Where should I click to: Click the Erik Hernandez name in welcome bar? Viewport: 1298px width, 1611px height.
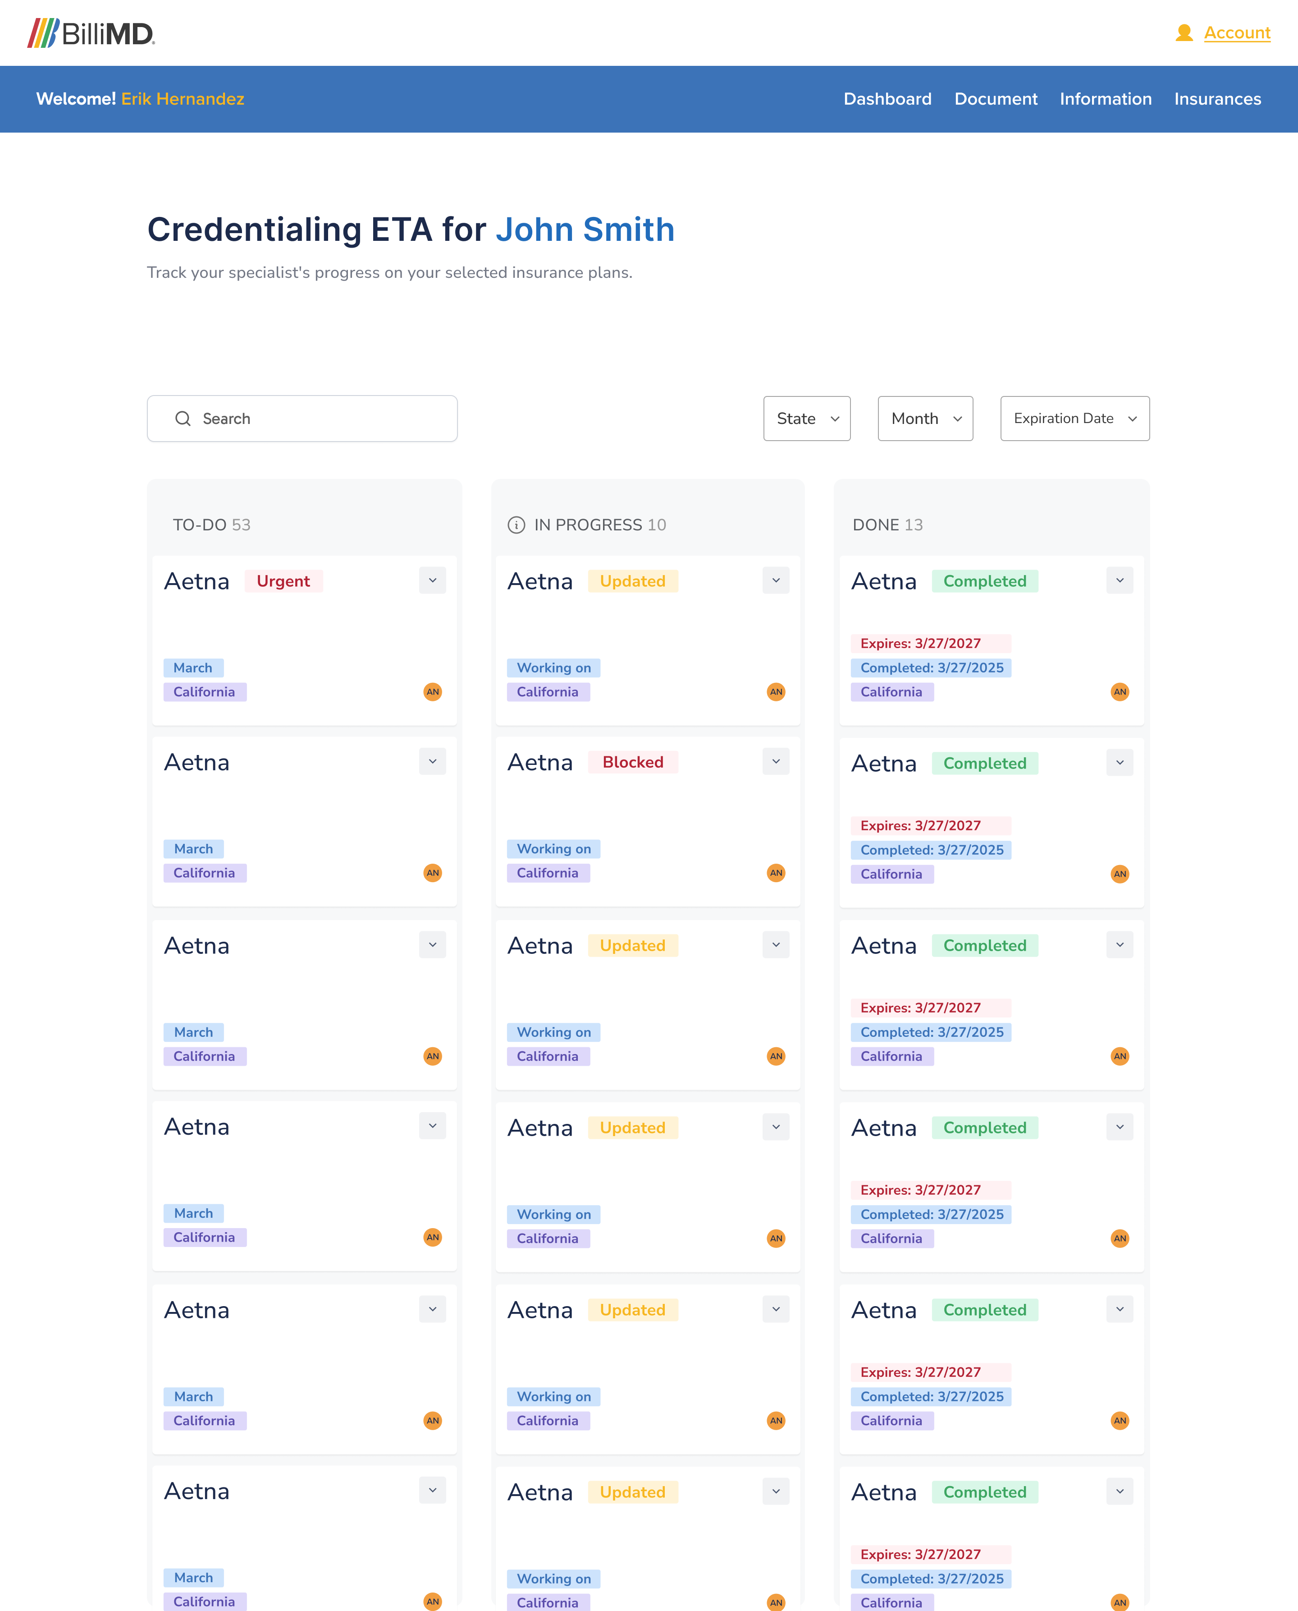pyautogui.click(x=183, y=99)
